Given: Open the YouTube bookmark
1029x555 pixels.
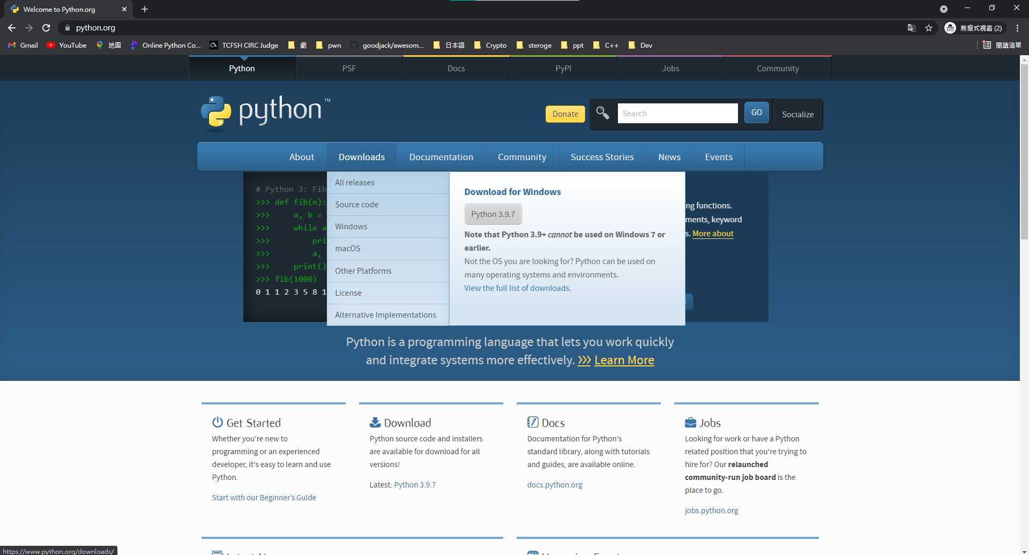Looking at the screenshot, I should pyautogui.click(x=67, y=46).
